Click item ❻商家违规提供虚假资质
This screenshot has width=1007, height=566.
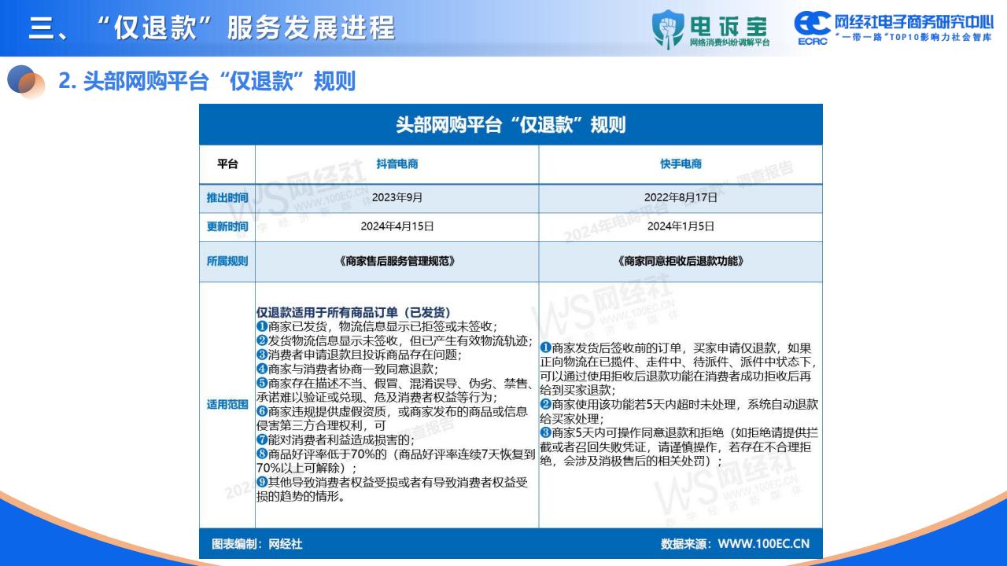point(392,418)
